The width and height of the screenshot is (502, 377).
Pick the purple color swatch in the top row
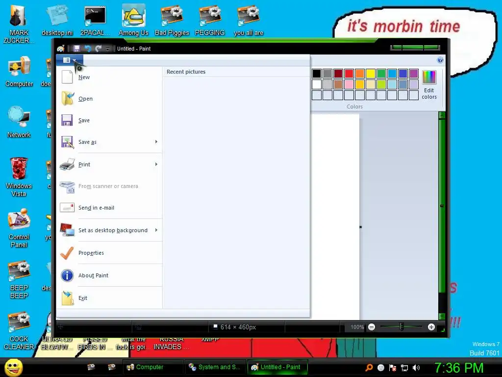414,74
